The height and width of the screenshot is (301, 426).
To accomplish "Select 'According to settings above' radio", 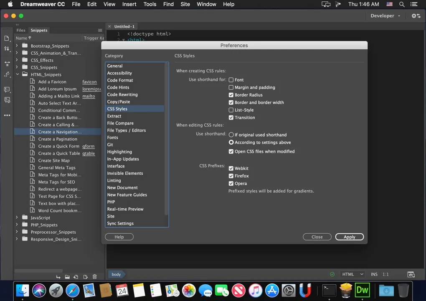I will coord(231,142).
